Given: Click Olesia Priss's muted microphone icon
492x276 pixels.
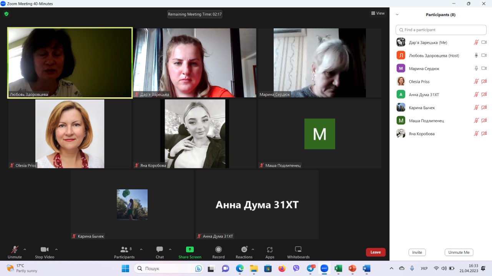Looking at the screenshot, I should (476, 82).
